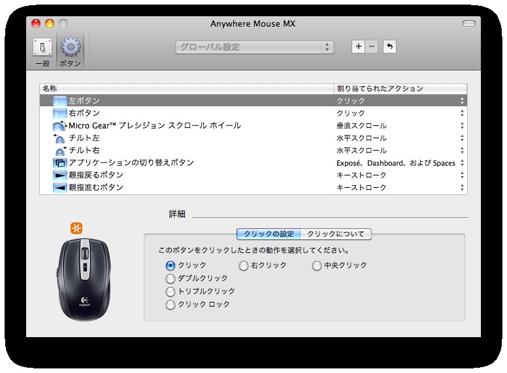Click the revert arrow button in toolbar
Image resolution: width=507 pixels, height=373 pixels.
(x=389, y=47)
